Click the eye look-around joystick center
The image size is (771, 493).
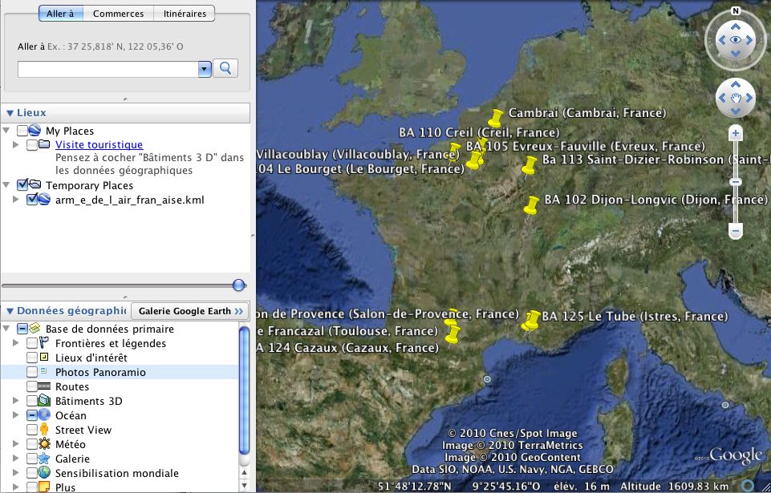(x=735, y=39)
